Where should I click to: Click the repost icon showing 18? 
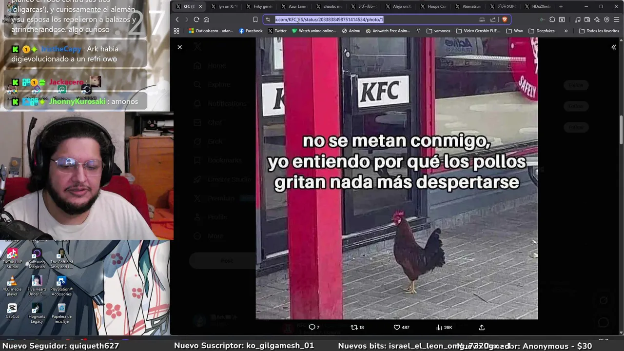point(357,327)
